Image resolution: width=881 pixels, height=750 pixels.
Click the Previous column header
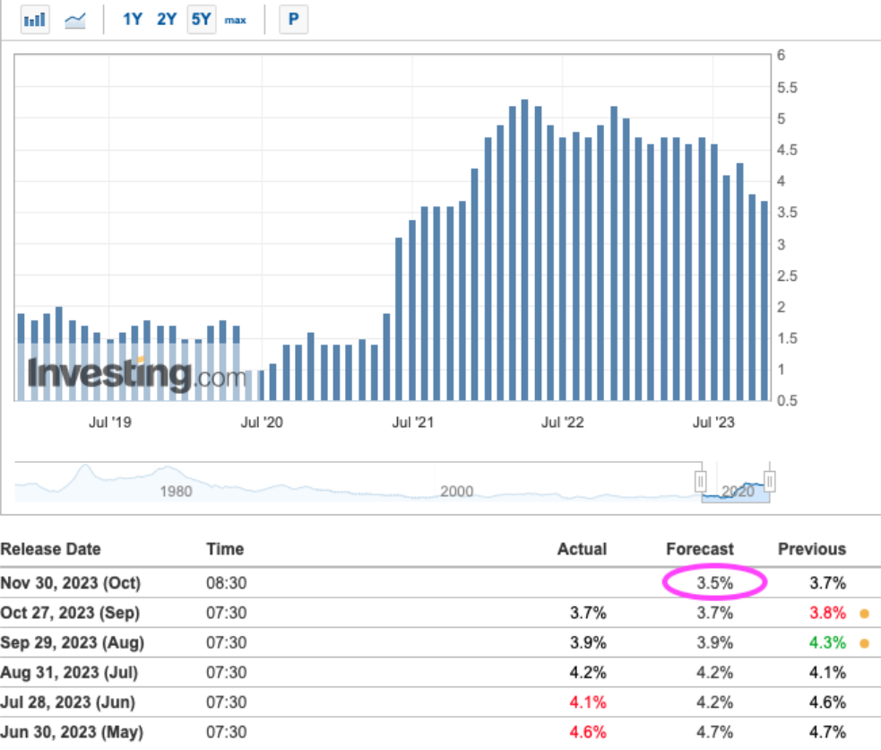(x=812, y=549)
